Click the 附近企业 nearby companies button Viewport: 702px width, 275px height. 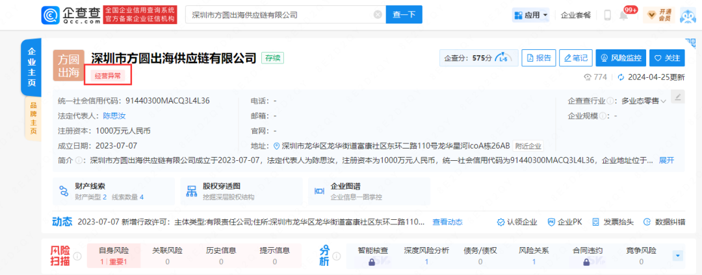[x=528, y=146]
